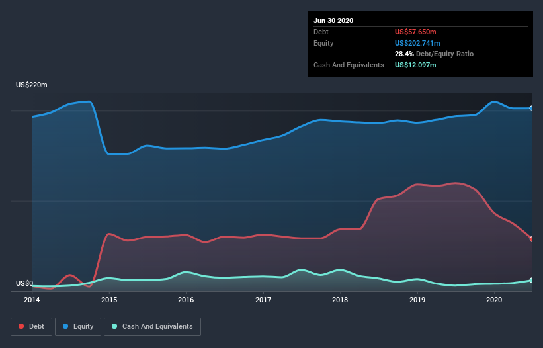Click the US$0 y-axis label

point(24,283)
